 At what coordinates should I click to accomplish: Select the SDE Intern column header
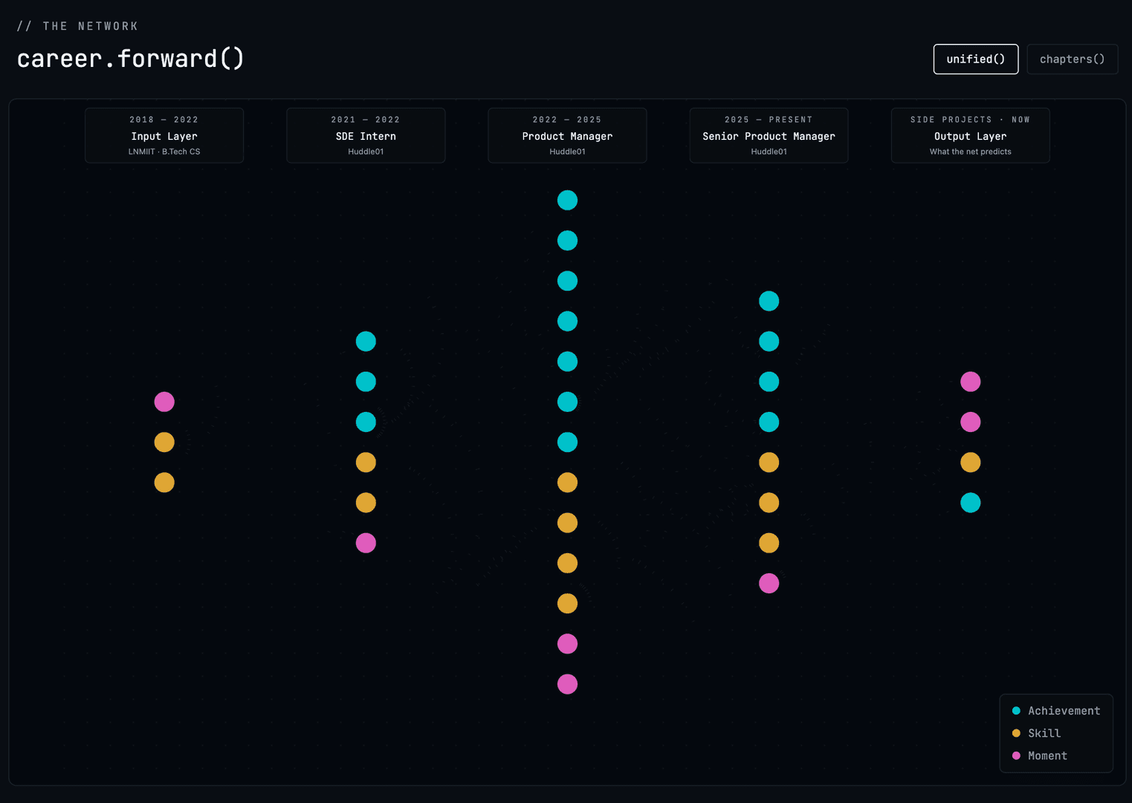click(x=366, y=135)
